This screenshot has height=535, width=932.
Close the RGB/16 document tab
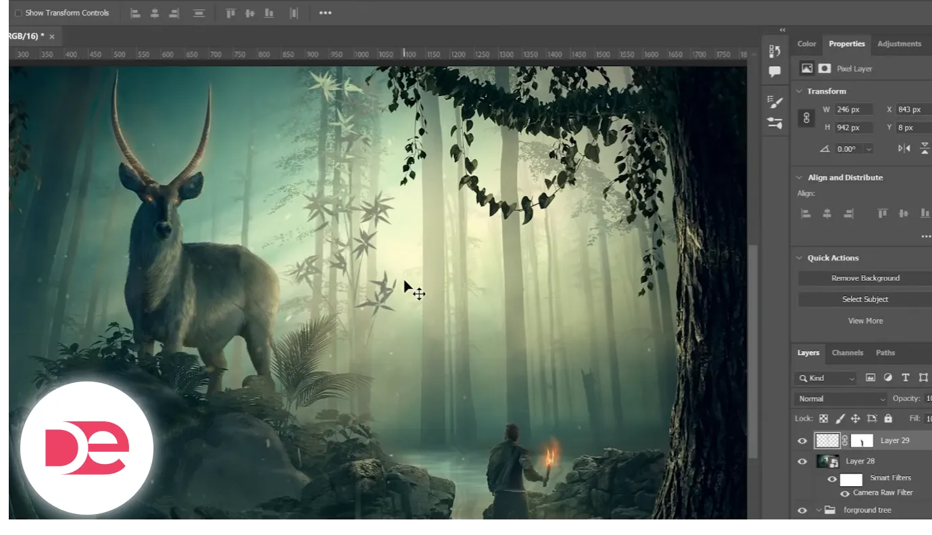coord(52,37)
